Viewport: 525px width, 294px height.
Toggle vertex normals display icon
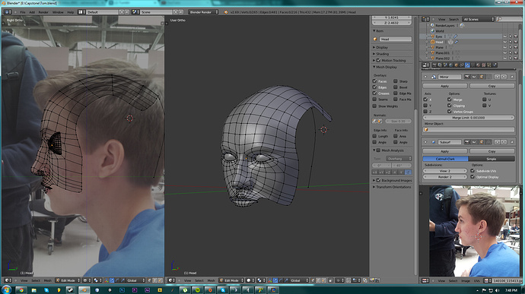[x=375, y=121]
